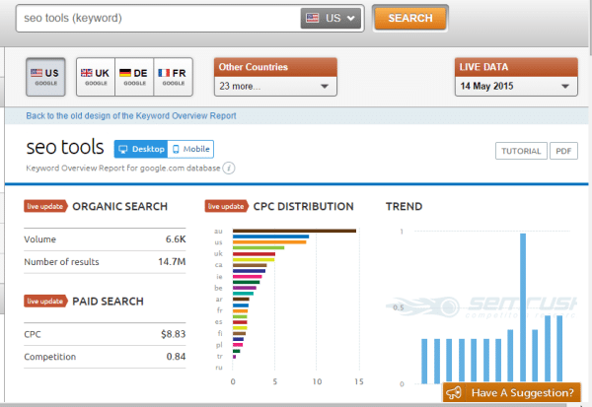Open Have A Suggestion feedback button

coord(511,392)
